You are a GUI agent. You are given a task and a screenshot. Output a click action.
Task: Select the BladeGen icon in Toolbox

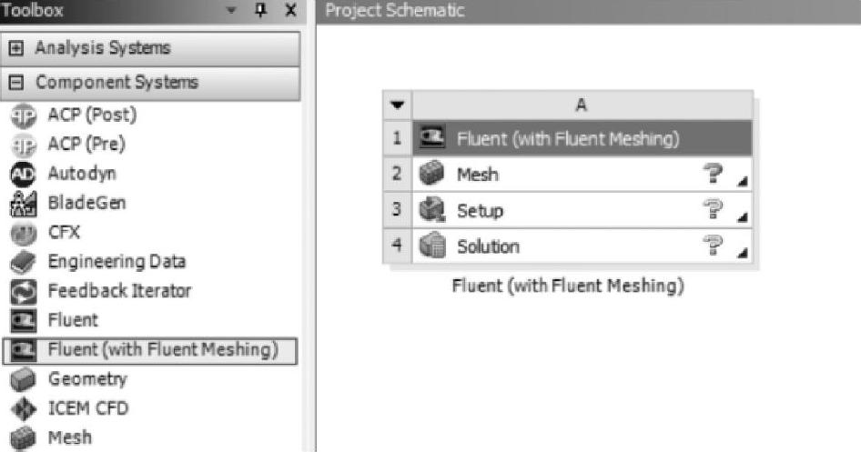click(x=21, y=202)
